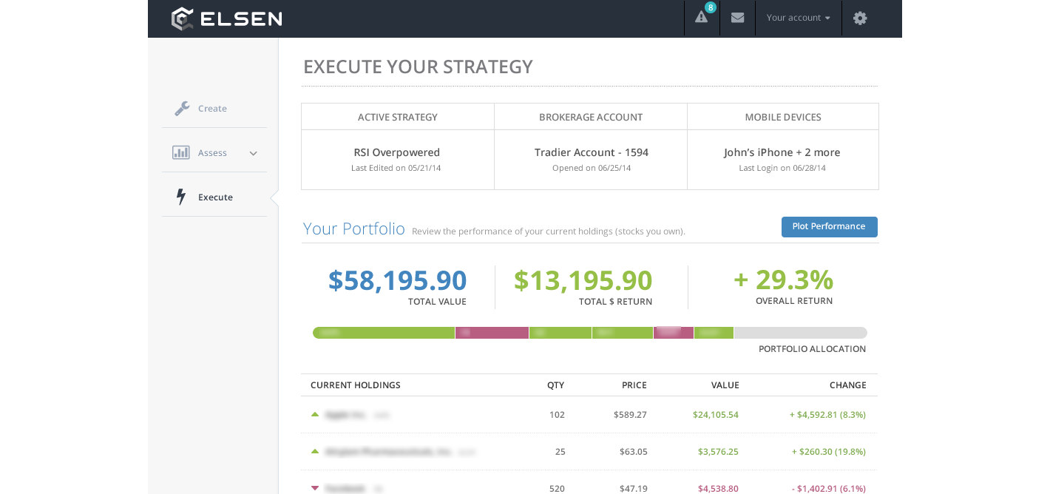Open Tradier Account - 1594 brokerage
Viewport: 1050px width, 494px height.
(x=592, y=152)
